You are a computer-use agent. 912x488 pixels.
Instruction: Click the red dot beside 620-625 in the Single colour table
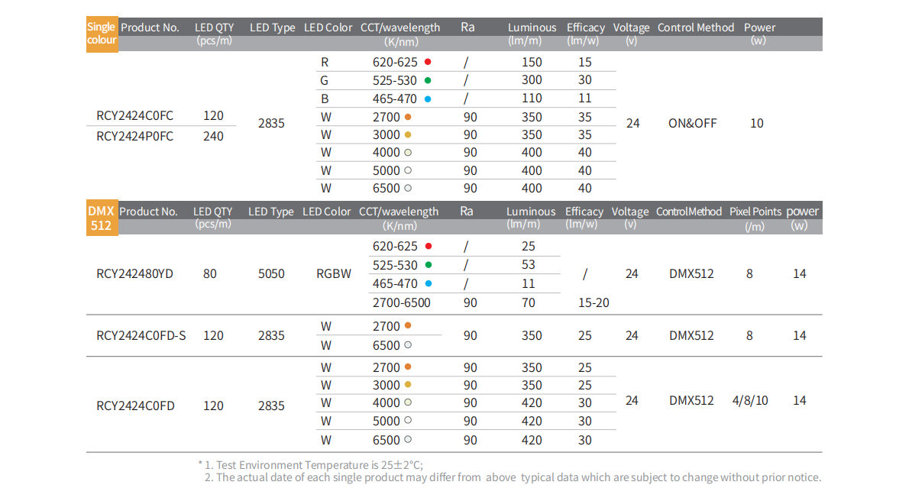pos(428,62)
